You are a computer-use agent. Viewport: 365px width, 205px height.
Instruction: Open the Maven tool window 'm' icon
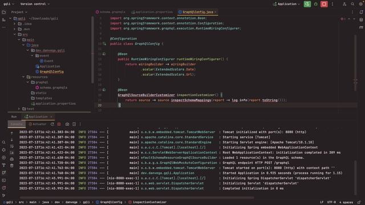361,27
